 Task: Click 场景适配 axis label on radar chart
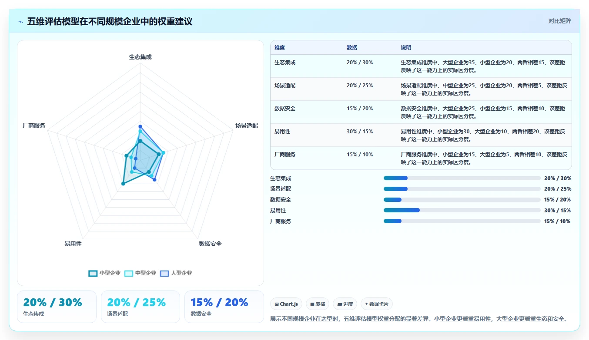tap(247, 125)
